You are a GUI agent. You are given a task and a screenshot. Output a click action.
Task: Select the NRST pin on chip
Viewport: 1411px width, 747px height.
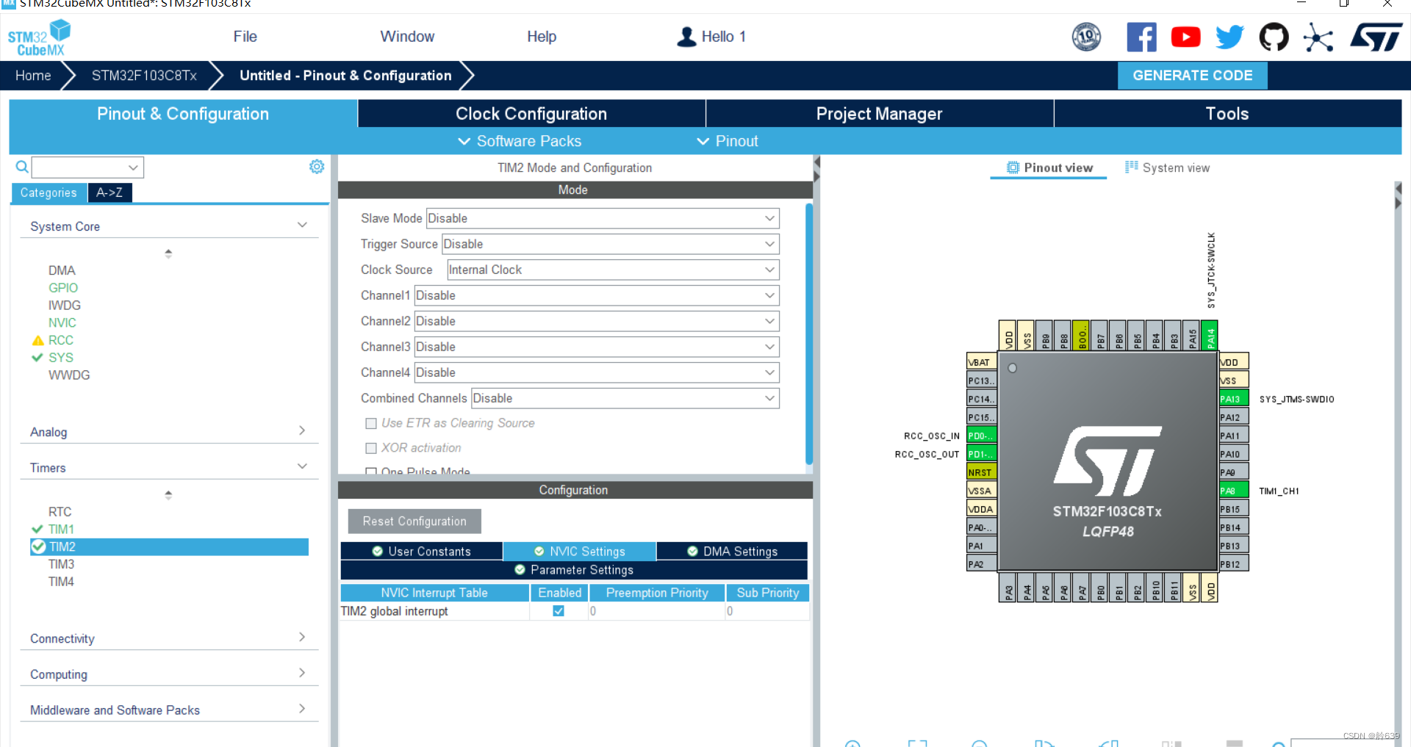tap(982, 472)
